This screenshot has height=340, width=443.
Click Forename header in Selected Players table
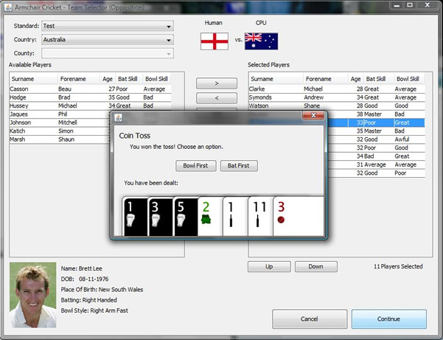(326, 79)
